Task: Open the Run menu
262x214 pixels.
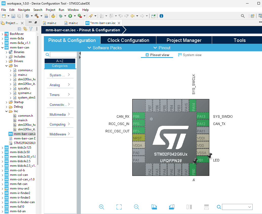Action: click(61, 10)
